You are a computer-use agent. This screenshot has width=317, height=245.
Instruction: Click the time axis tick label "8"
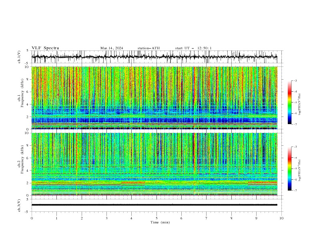(231, 218)
